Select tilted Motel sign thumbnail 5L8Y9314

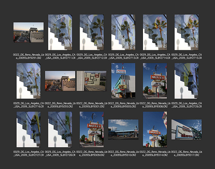click(x=155, y=130)
